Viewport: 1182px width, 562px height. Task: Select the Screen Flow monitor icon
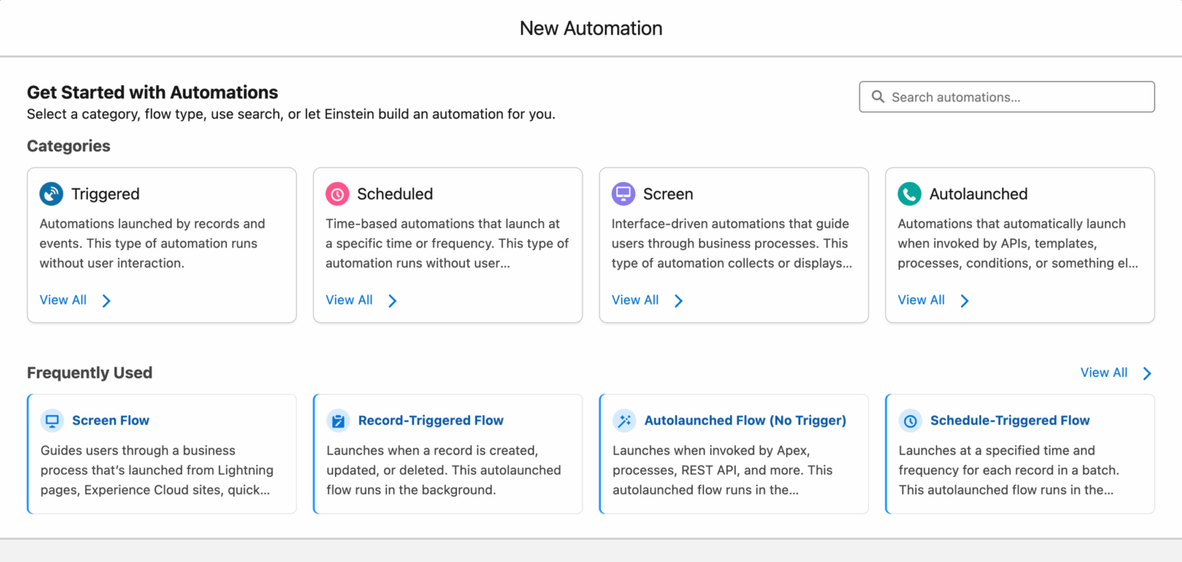52,421
